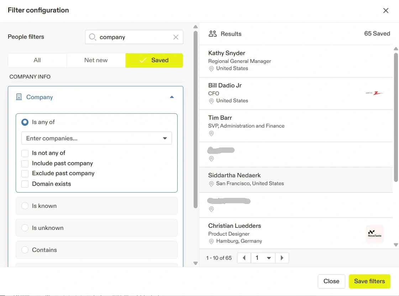399x296 pixels.
Task: Switch to the All tab
Action: point(37,60)
